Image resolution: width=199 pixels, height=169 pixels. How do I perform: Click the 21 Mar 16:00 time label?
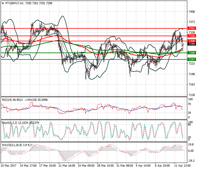click(67, 166)
